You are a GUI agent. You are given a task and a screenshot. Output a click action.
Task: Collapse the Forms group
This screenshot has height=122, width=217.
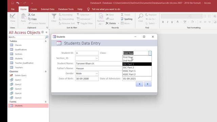pos(46,102)
